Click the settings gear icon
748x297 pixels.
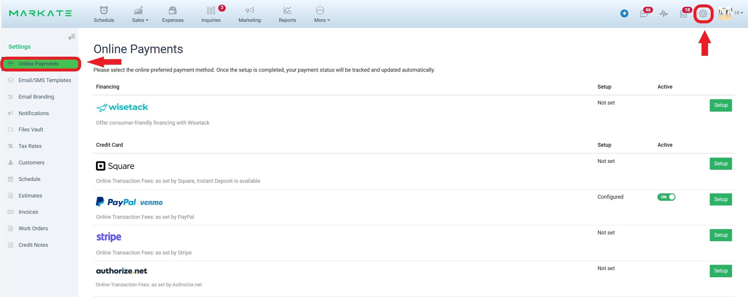703,14
